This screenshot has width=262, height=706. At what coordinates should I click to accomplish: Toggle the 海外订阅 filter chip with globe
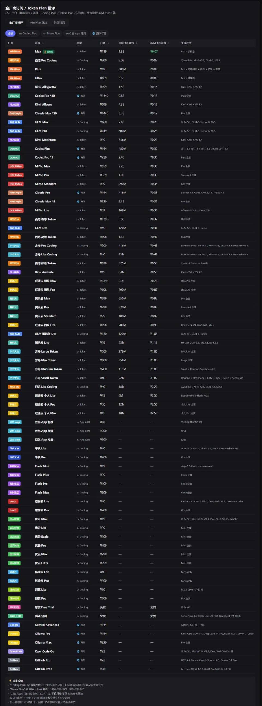[99, 34]
